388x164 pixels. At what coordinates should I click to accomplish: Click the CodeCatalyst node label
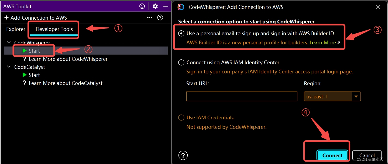pos(30,67)
